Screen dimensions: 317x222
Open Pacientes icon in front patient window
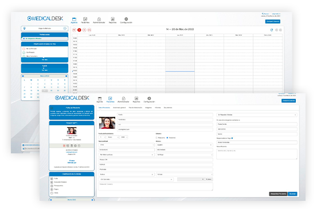[110, 98]
